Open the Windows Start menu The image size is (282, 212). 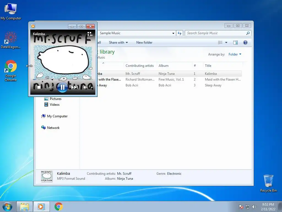tap(7, 206)
